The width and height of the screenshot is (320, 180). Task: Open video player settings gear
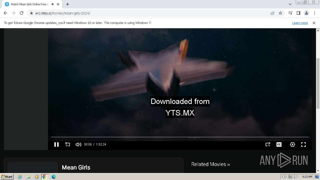(292, 144)
